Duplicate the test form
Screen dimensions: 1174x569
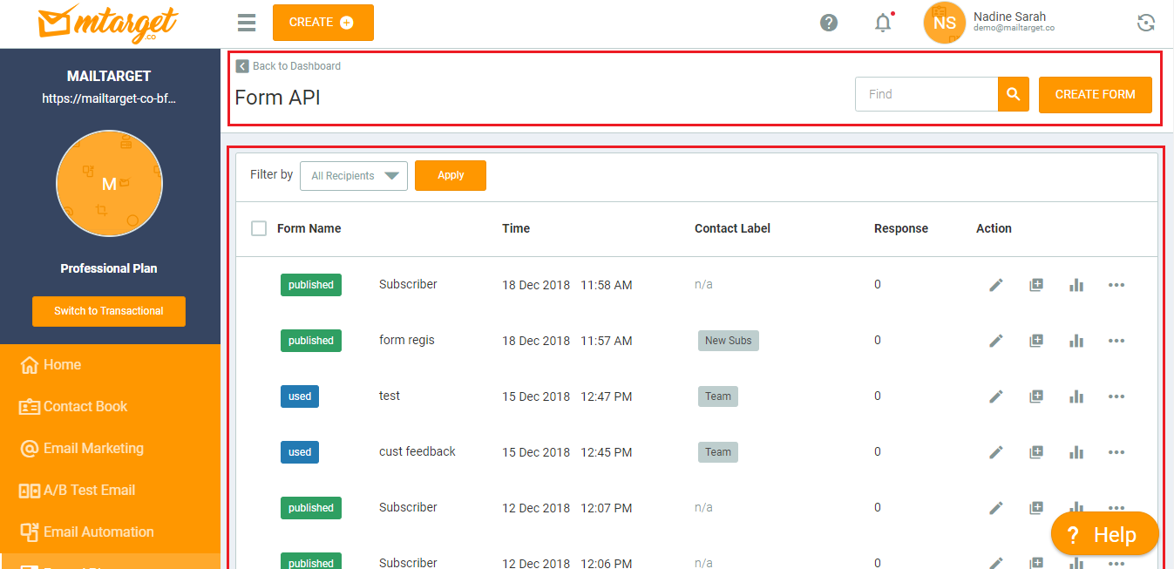click(1036, 396)
